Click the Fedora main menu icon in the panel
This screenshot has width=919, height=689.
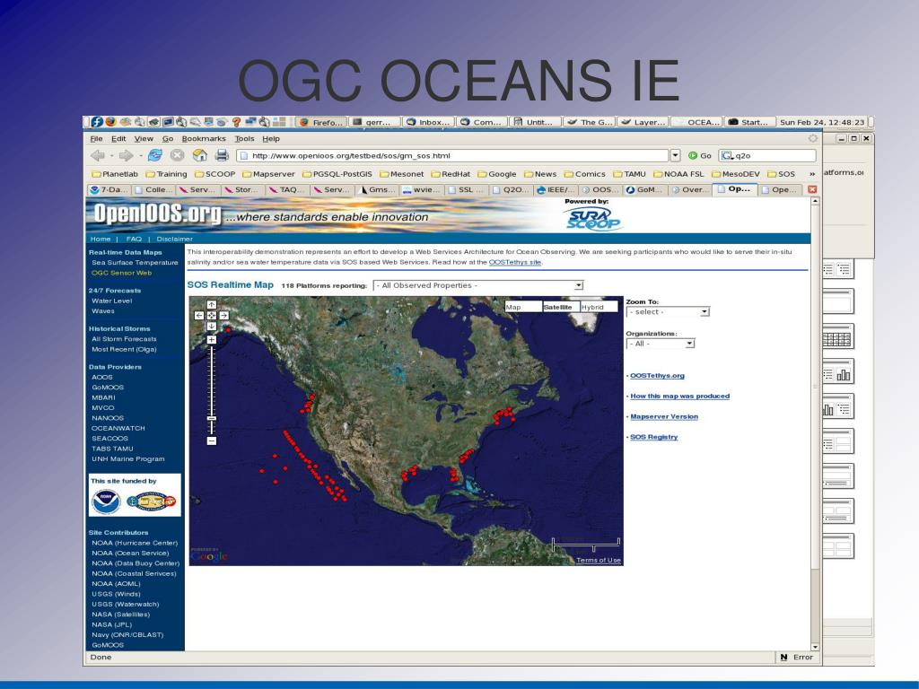point(97,122)
